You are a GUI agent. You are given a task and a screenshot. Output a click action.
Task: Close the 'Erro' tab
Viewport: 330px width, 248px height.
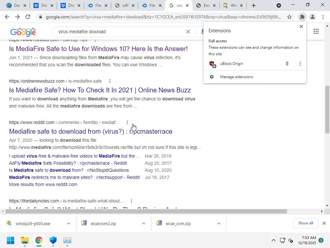pyautogui.click(x=214, y=5)
